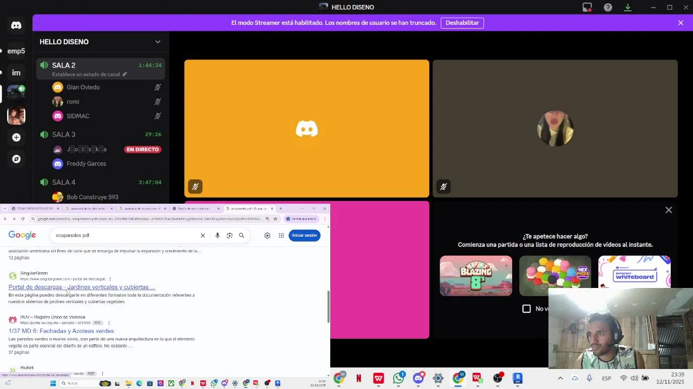
Task: Click the browser page vertical scrollbar
Action: (x=328, y=307)
